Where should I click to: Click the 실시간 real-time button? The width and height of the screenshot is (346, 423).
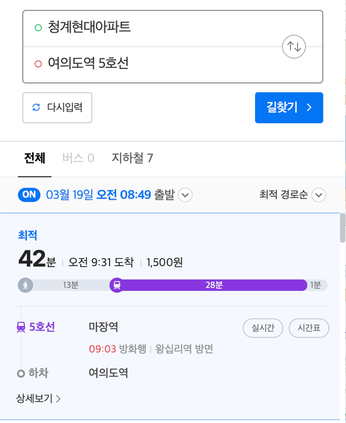pyautogui.click(x=263, y=328)
